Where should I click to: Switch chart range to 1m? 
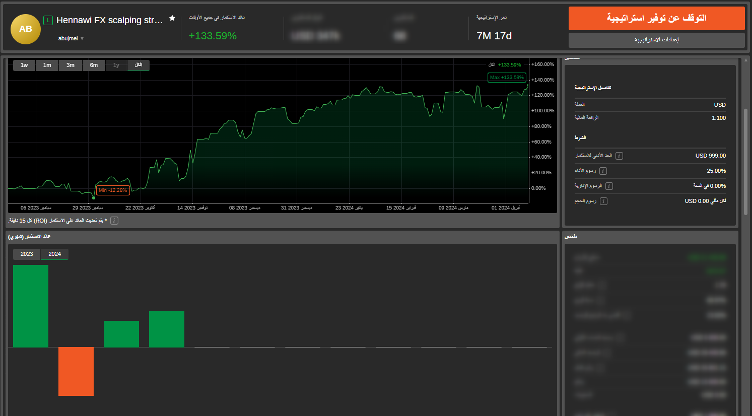pos(47,65)
